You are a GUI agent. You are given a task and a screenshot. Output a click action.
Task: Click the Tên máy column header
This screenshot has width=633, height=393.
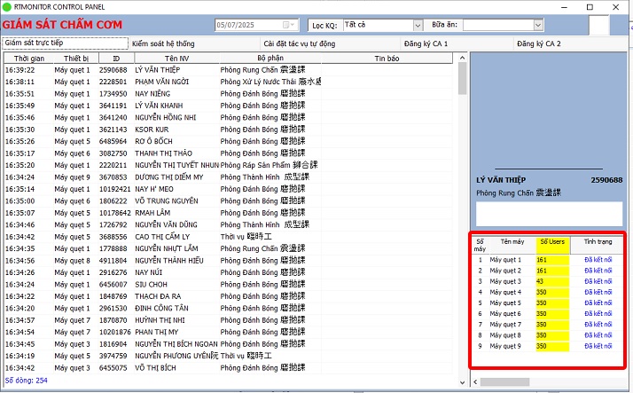pos(512,245)
